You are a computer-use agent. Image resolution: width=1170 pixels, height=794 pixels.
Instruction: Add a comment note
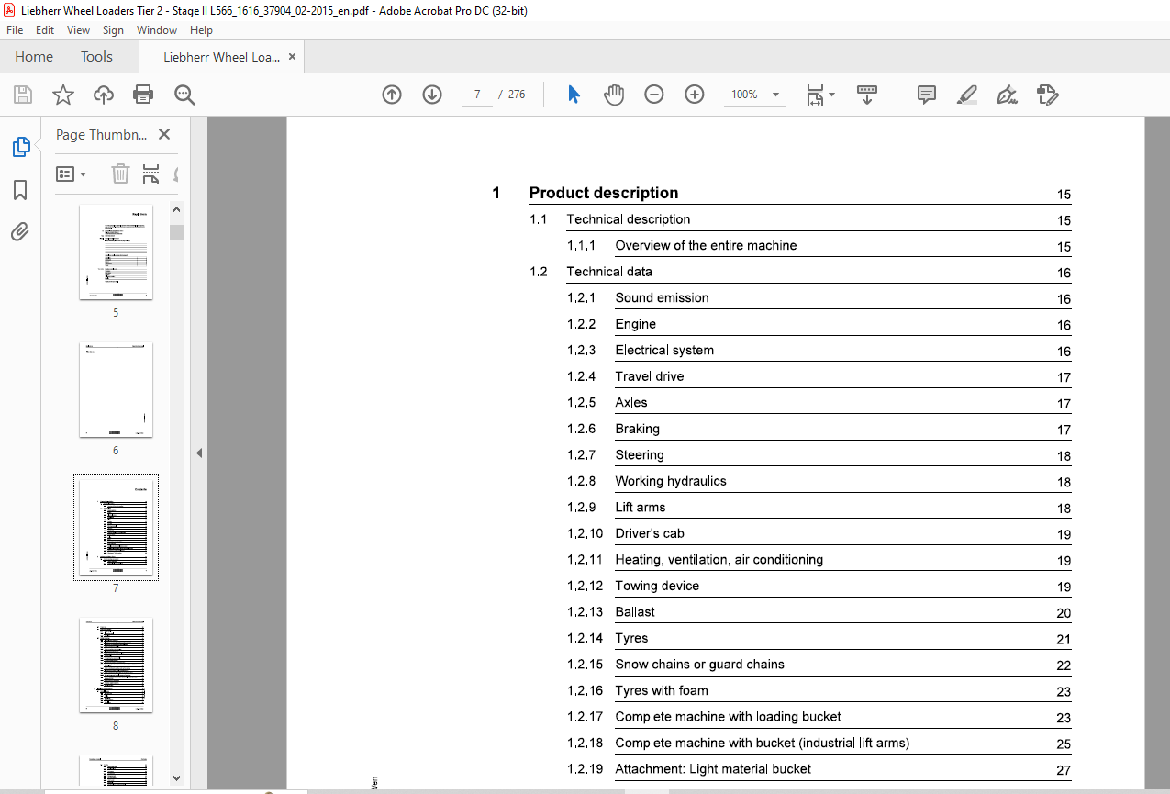927,95
